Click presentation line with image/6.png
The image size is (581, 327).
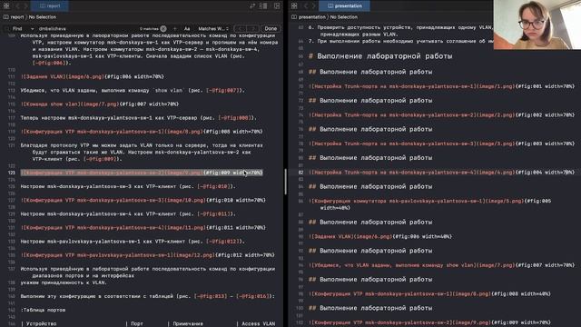[x=380, y=236]
